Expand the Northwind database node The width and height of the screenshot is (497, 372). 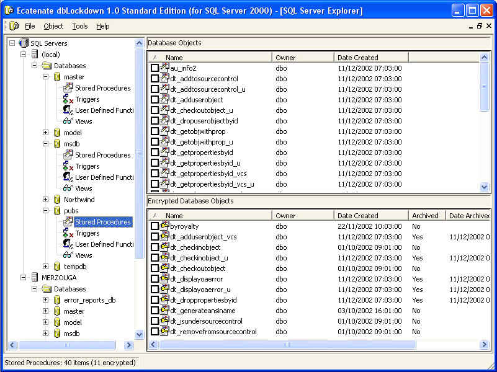[46, 199]
